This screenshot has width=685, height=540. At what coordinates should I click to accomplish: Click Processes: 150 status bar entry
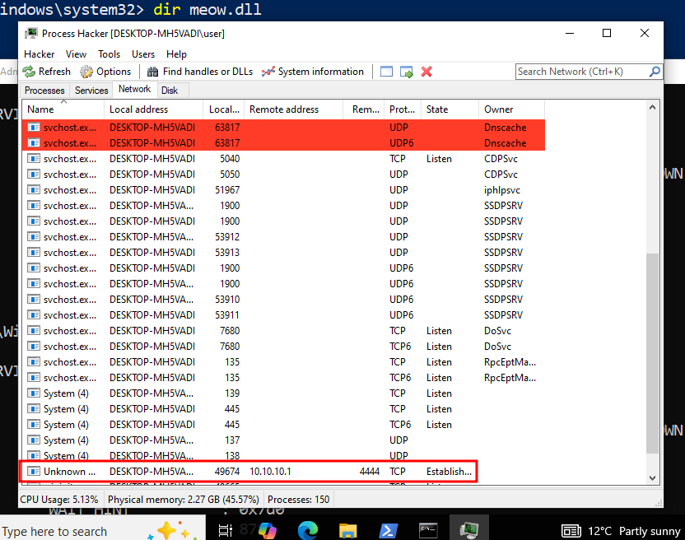point(298,500)
